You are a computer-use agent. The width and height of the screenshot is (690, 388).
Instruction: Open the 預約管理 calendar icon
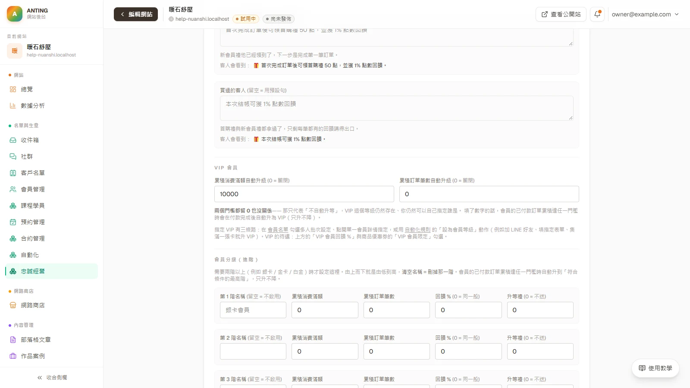click(13, 222)
